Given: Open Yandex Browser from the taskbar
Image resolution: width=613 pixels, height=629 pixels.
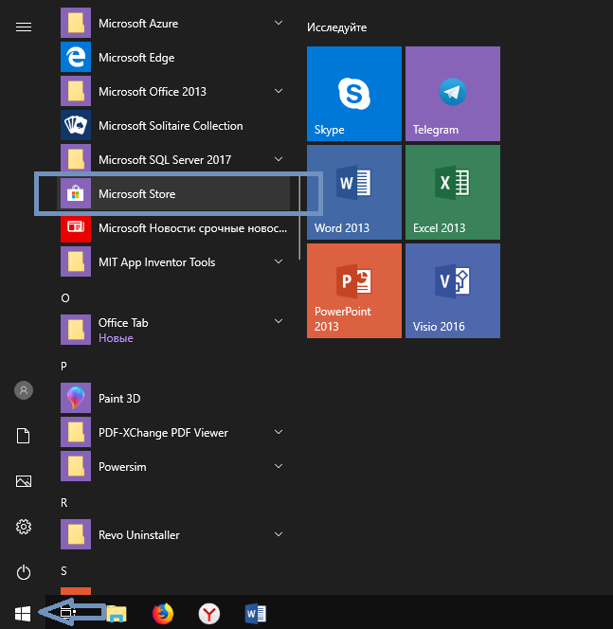Looking at the screenshot, I should click(209, 614).
